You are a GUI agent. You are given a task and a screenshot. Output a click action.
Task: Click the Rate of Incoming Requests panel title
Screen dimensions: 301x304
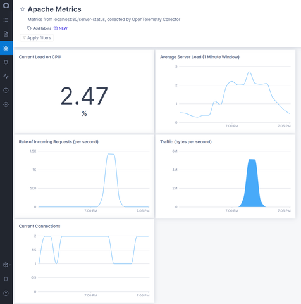[58, 142]
